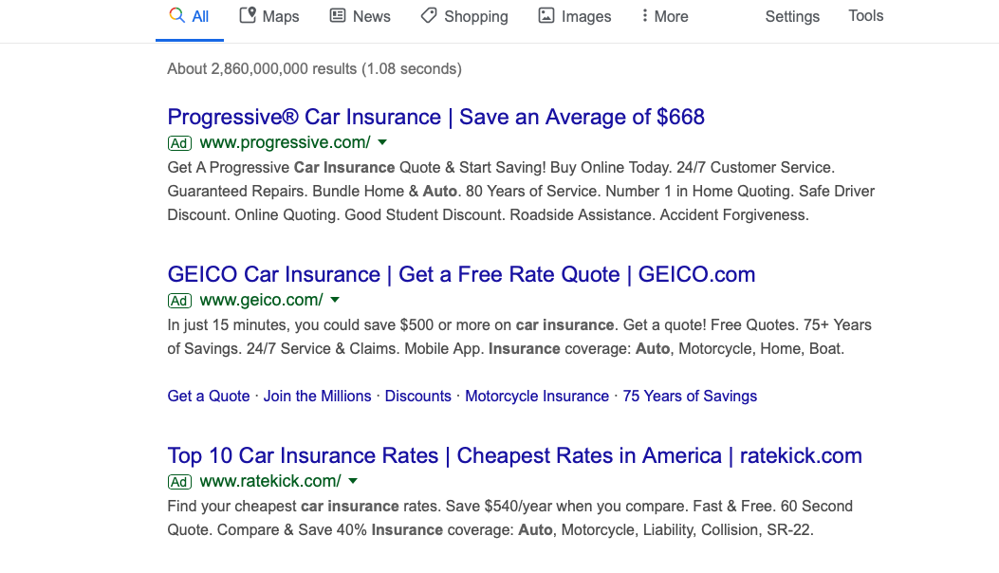999x573 pixels.
Task: Open the Tools menu
Action: coord(866,16)
